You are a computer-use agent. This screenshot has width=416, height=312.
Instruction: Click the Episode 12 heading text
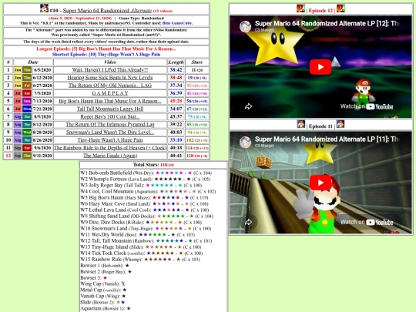pos(320,11)
